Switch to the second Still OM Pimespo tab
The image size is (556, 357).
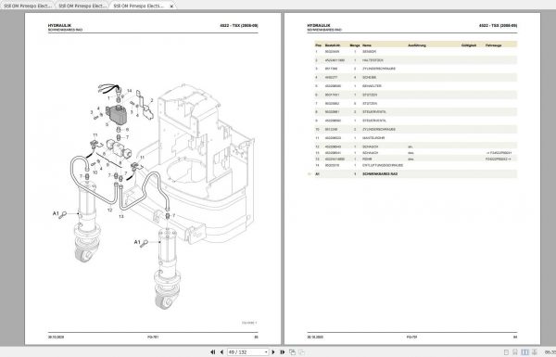pyautogui.click(x=82, y=6)
